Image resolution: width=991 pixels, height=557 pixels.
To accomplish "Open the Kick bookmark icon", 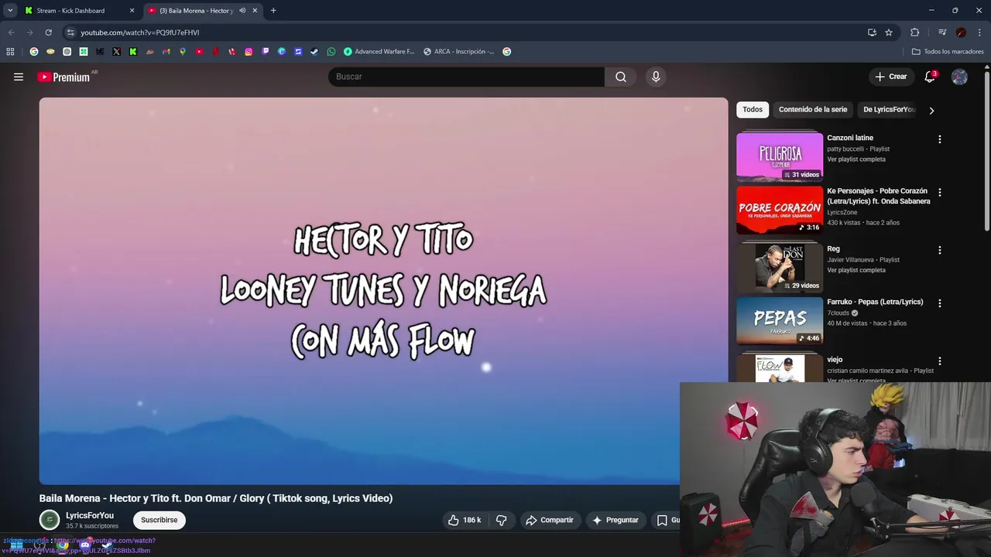I will (133, 52).
